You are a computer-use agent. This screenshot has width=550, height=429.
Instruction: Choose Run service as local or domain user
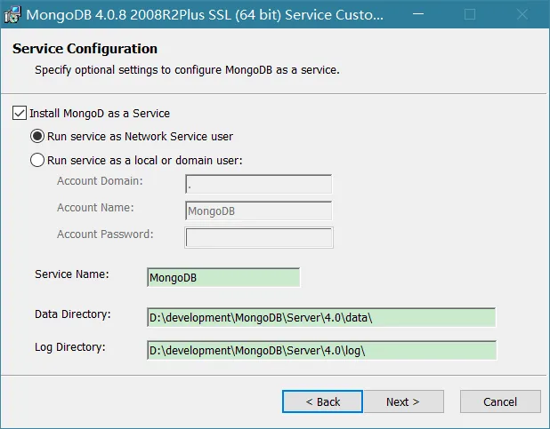point(37,161)
